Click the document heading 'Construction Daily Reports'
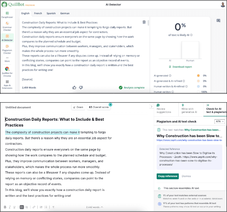The height and width of the screenshot is (212, 227). coord(54,122)
